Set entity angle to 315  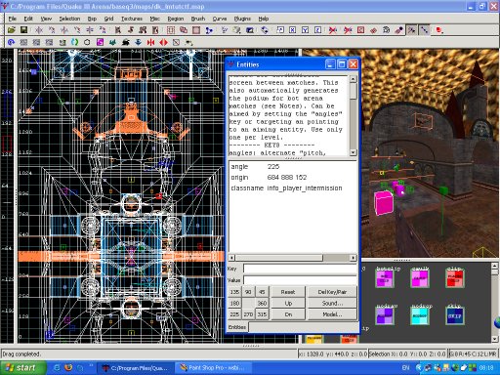[262, 314]
